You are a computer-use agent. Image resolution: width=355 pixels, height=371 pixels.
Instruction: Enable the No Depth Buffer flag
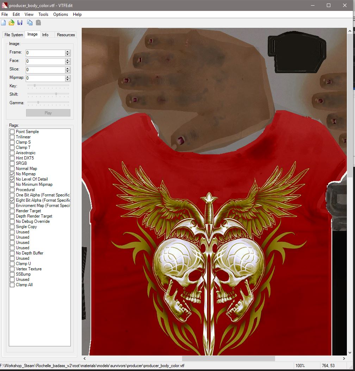pyautogui.click(x=12, y=253)
